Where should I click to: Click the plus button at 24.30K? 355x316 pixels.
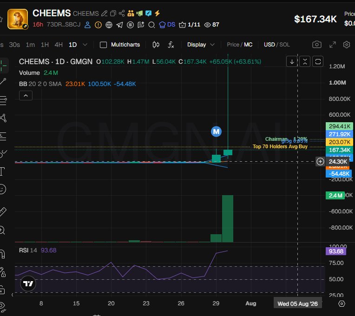click(320, 162)
